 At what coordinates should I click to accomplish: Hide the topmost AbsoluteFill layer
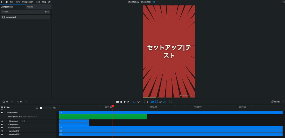click(2, 113)
